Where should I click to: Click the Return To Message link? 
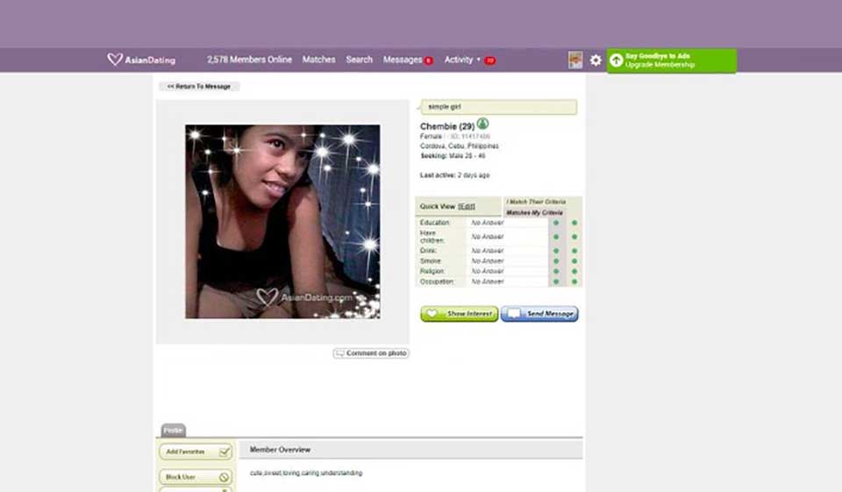[x=199, y=87]
